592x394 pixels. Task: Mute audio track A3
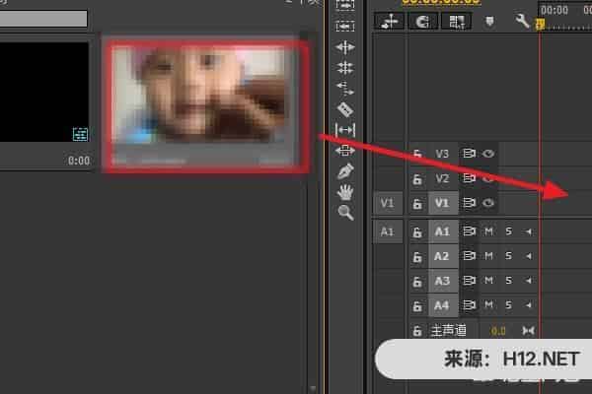(489, 281)
